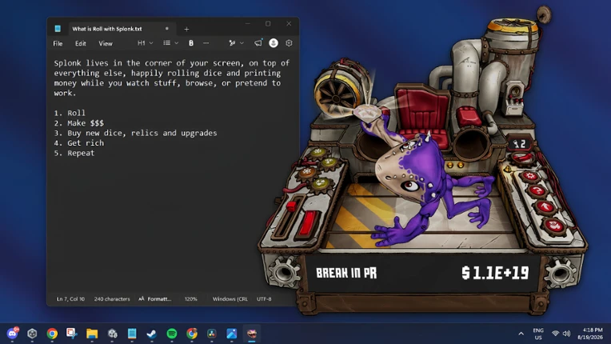Expand the Rewrite tool chevron
611x344 pixels.
242,43
